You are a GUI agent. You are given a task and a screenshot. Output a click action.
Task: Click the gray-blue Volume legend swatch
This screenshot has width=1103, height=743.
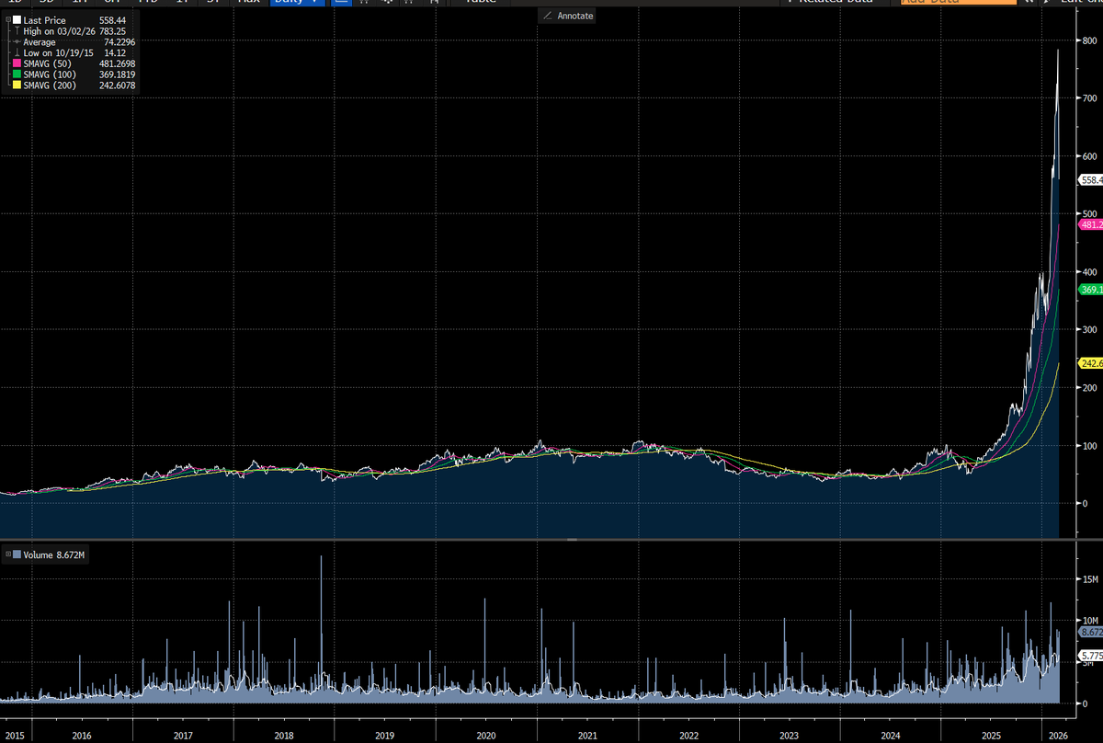pos(17,554)
